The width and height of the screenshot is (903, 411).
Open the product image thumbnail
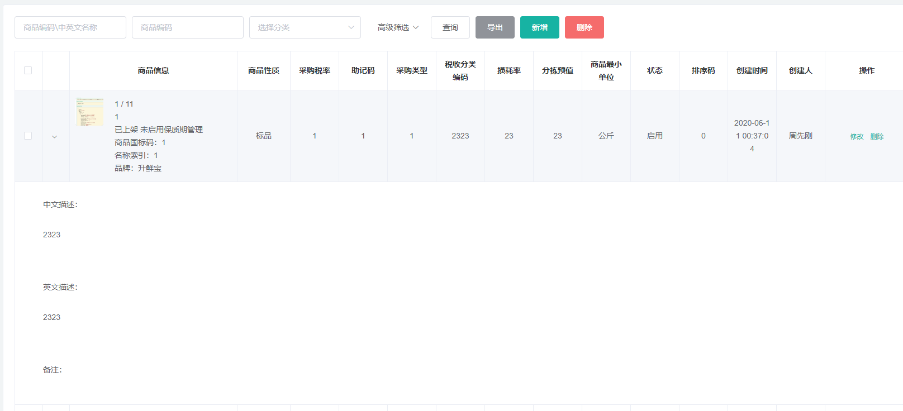pyautogui.click(x=89, y=112)
